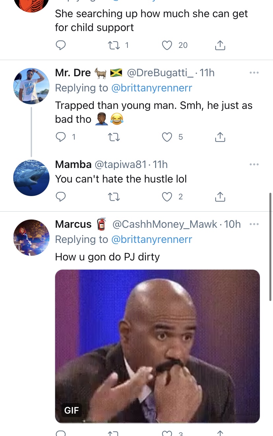The image size is (273, 436).
Task: Retweet Mr. Dre's tweet
Action: tap(114, 137)
